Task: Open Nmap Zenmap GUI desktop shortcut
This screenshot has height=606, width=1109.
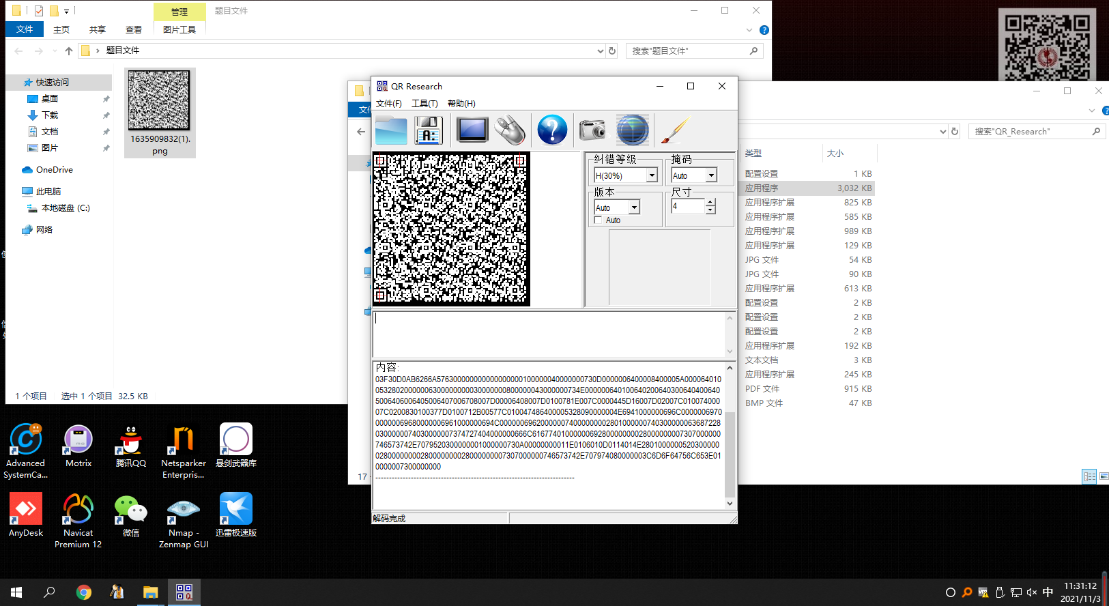Action: (184, 521)
